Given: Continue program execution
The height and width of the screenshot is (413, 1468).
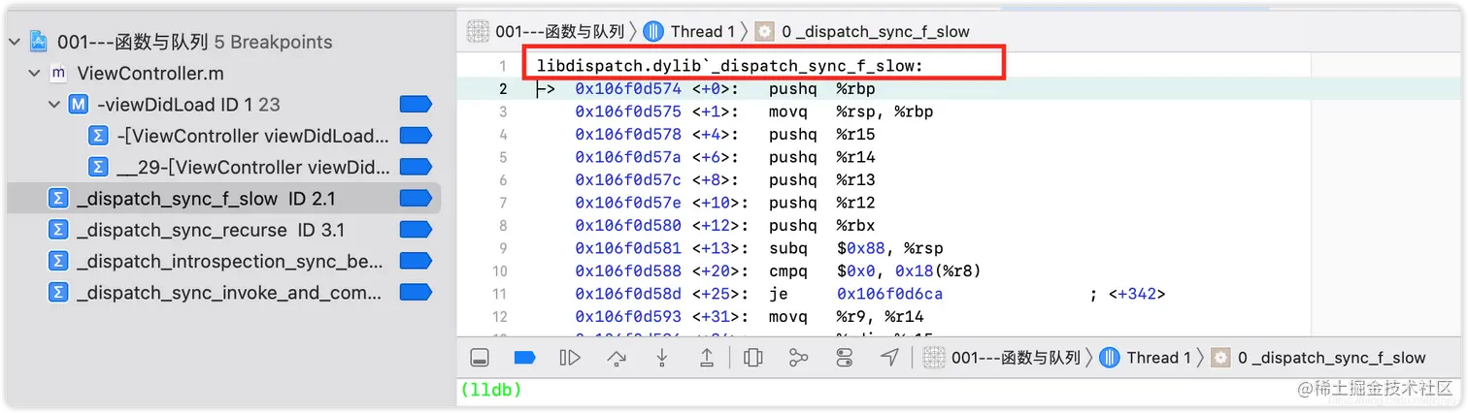Looking at the screenshot, I should pyautogui.click(x=570, y=358).
